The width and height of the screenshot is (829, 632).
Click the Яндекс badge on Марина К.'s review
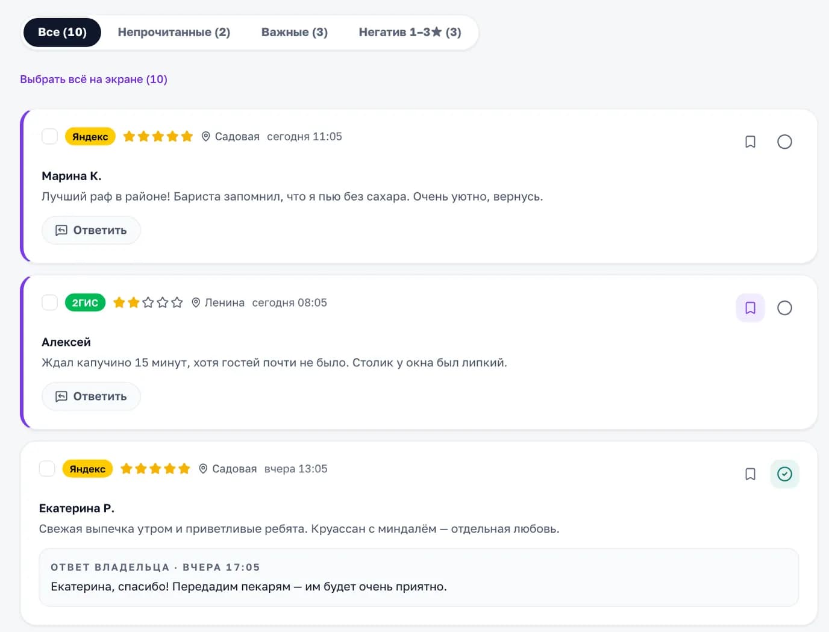click(90, 137)
